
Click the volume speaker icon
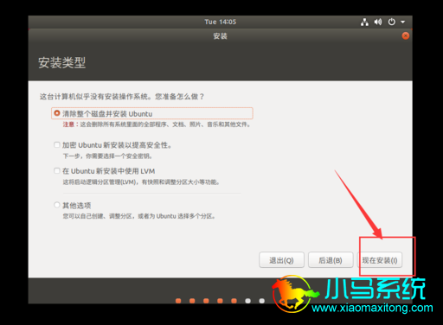[378, 22]
